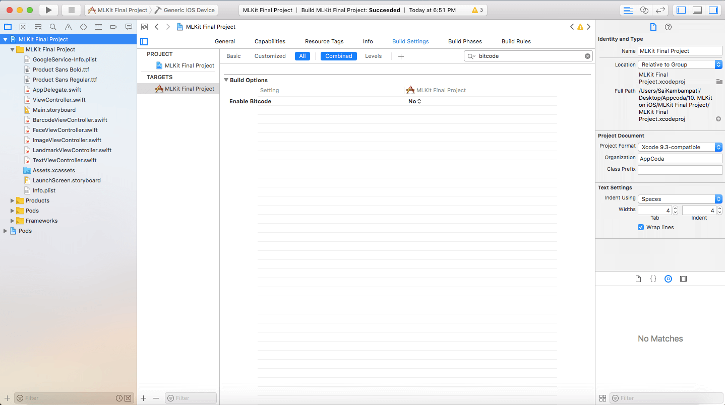Viewport: 725px width, 405px height.
Task: Switch to the Build Phases tab
Action: coord(465,41)
